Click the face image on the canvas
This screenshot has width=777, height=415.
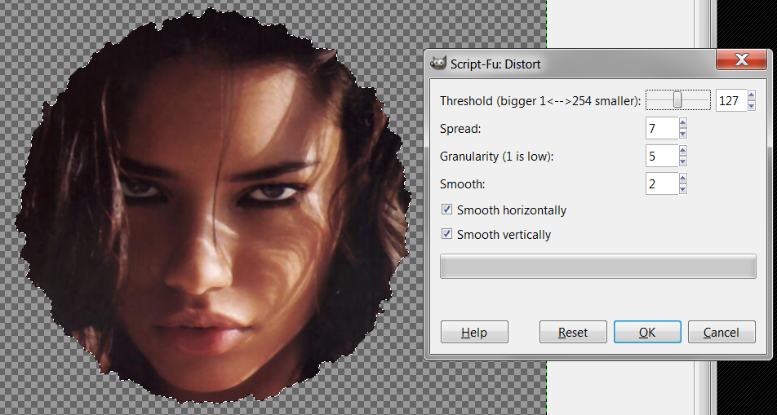(213, 205)
